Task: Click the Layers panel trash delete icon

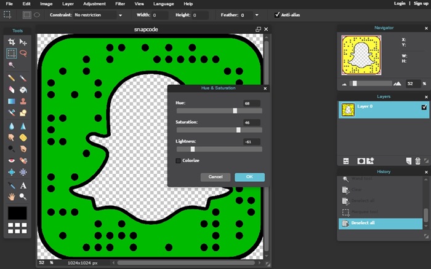Action: (417, 161)
